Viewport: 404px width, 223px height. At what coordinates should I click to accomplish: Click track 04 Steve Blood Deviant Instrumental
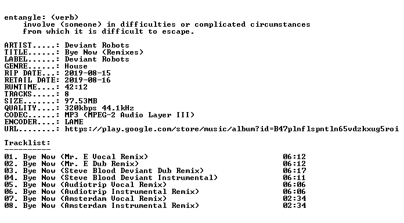tap(155, 178)
